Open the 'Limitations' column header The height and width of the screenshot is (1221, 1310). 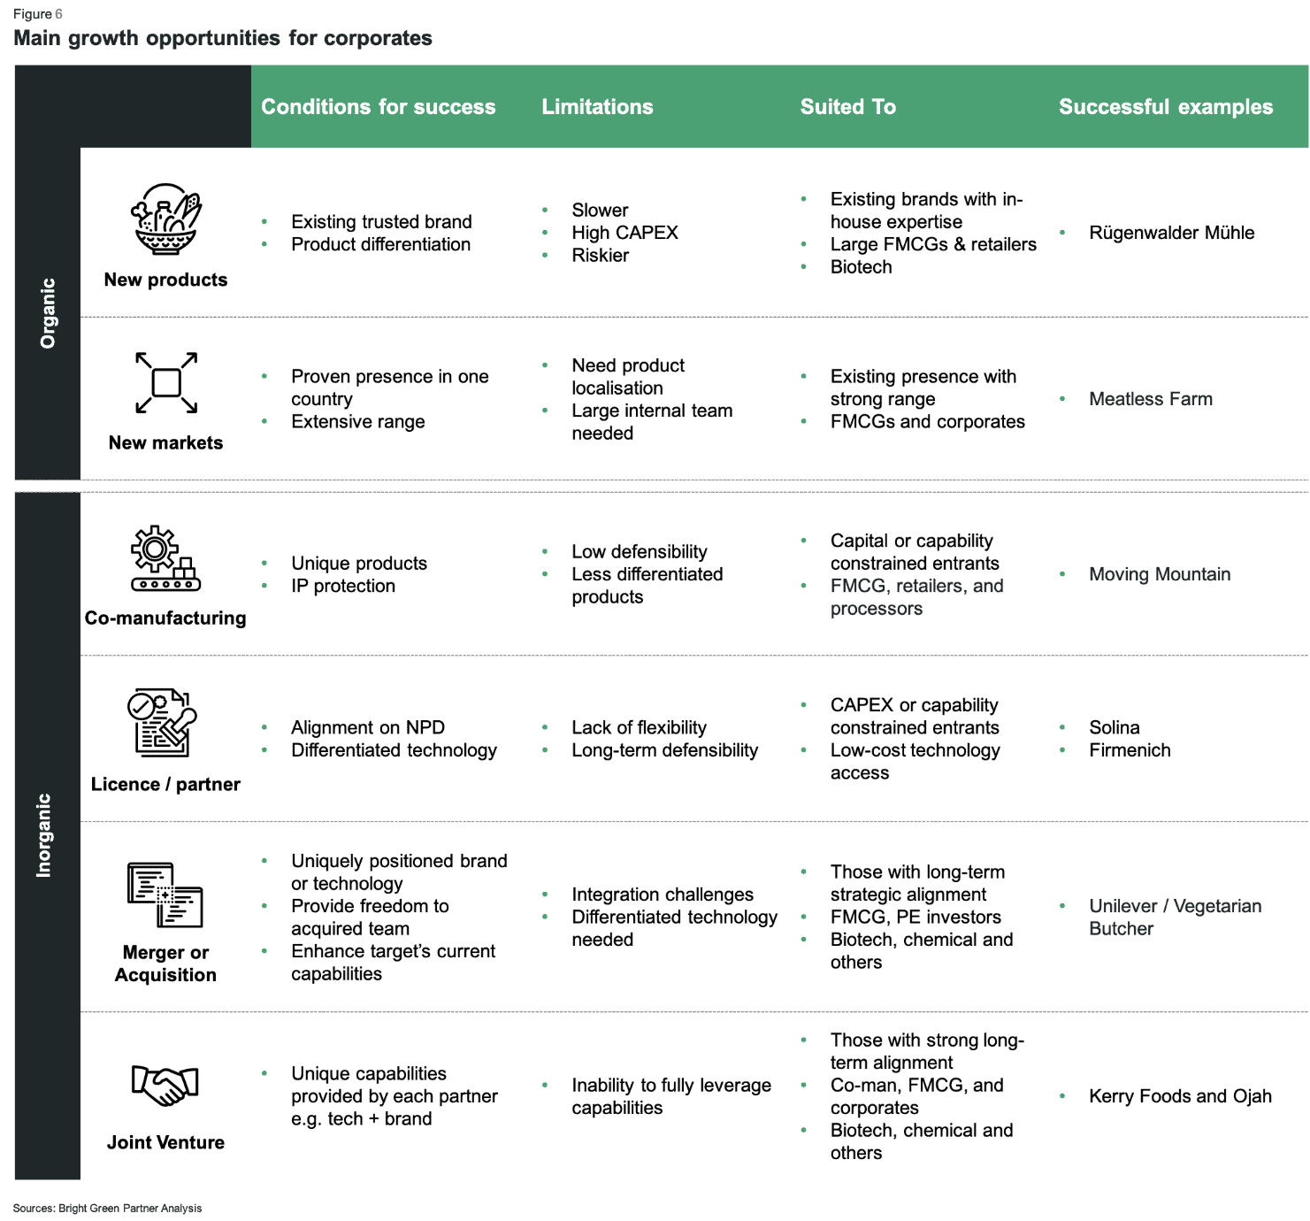(x=598, y=106)
